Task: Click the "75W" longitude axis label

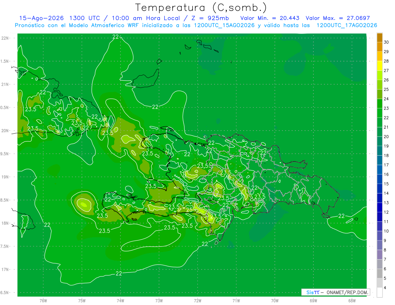Action: coord(82,301)
